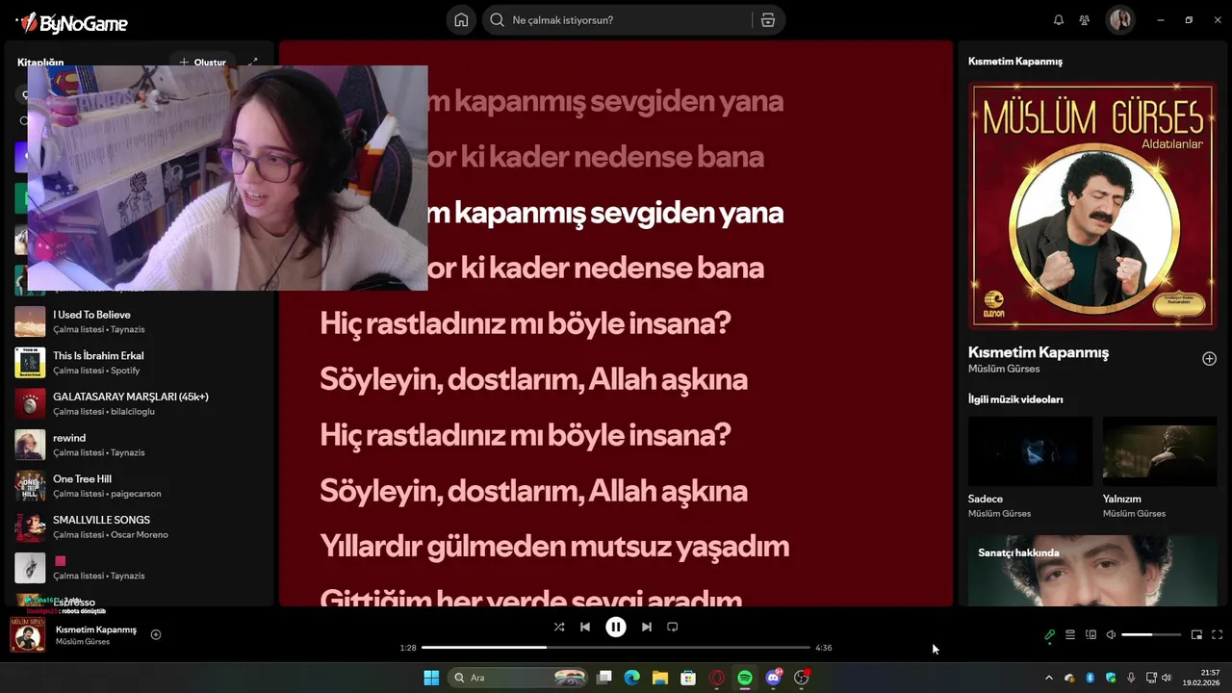Open the connect to device icon
This screenshot has width=1232, height=693.
pos(1091,635)
